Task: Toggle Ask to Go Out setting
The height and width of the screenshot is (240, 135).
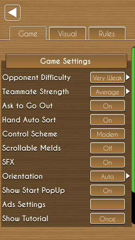Action: [x=107, y=106]
